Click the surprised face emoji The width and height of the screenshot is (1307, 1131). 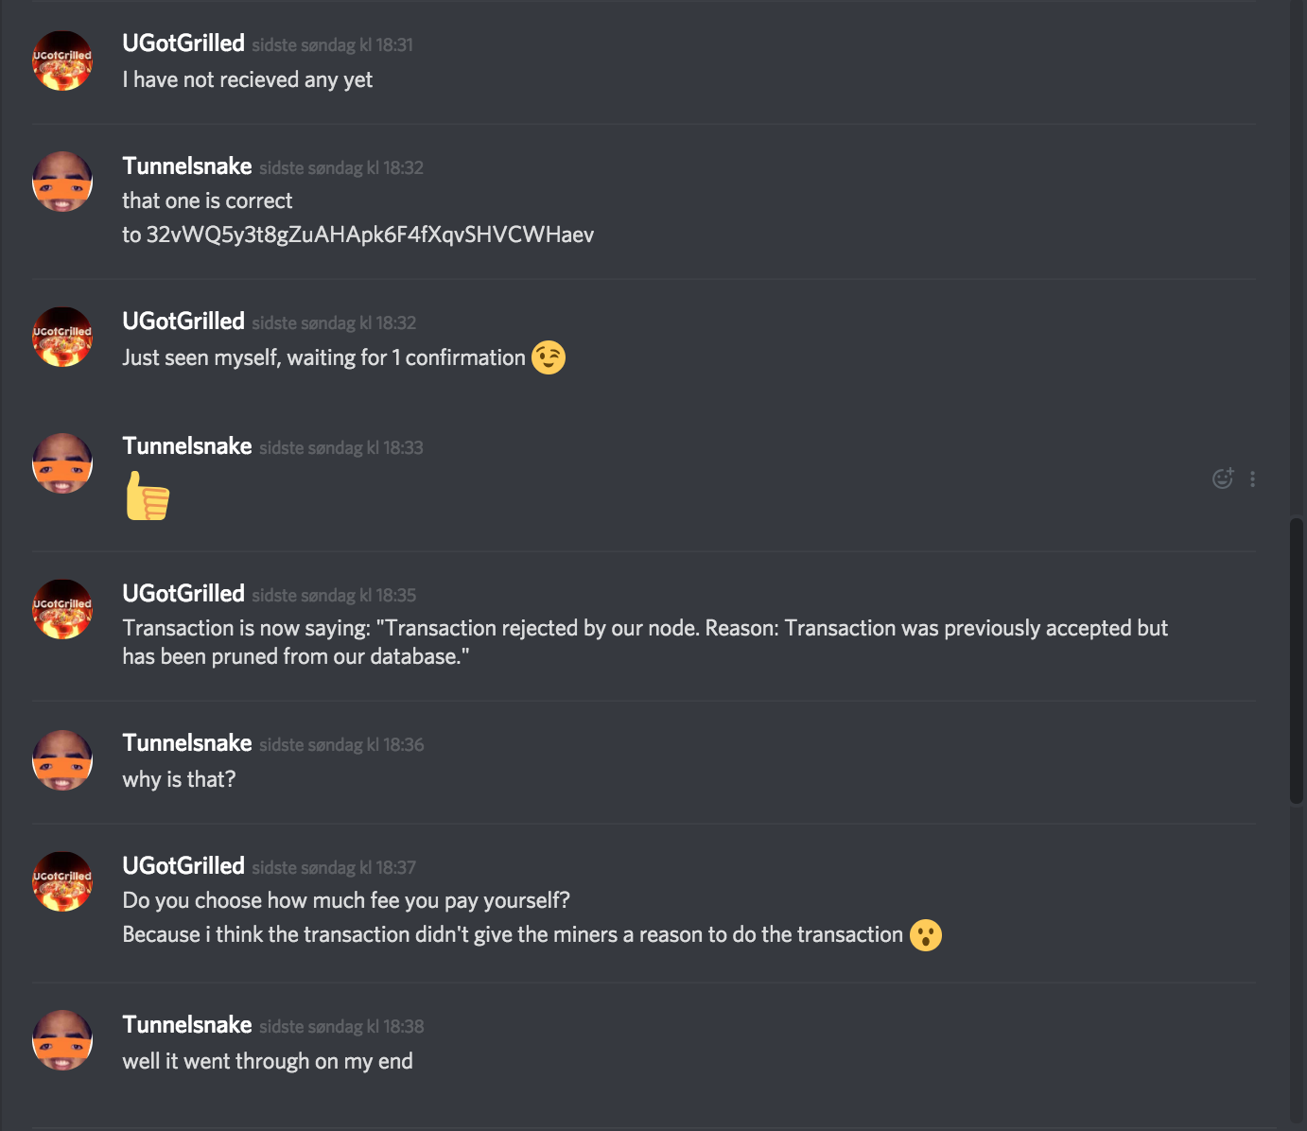tap(925, 935)
